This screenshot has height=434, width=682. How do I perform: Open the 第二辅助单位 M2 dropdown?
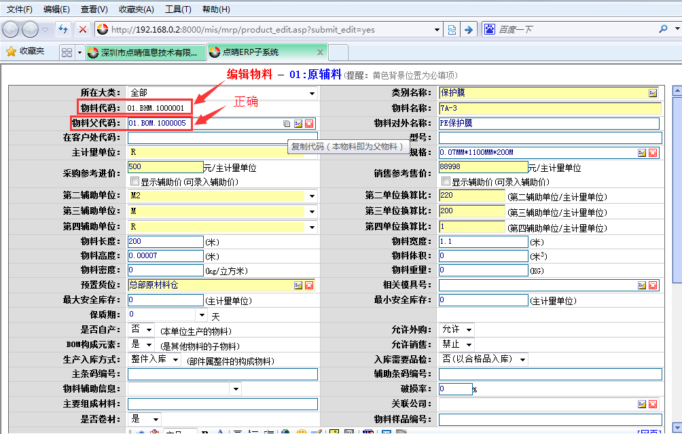click(312, 196)
